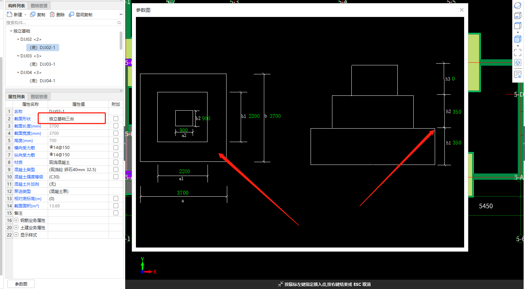Image resolution: width=525 pixels, height=289 pixels.
Task: Tick the 附加 checkbox for 截面长度(mm)
Action: click(116, 126)
